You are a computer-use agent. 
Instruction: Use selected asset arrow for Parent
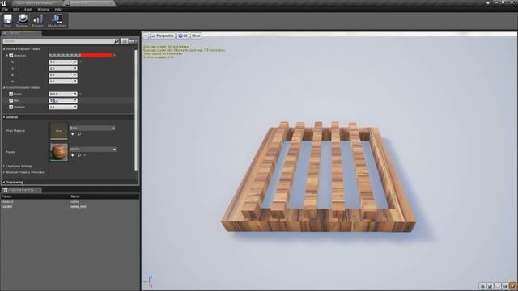(x=73, y=155)
